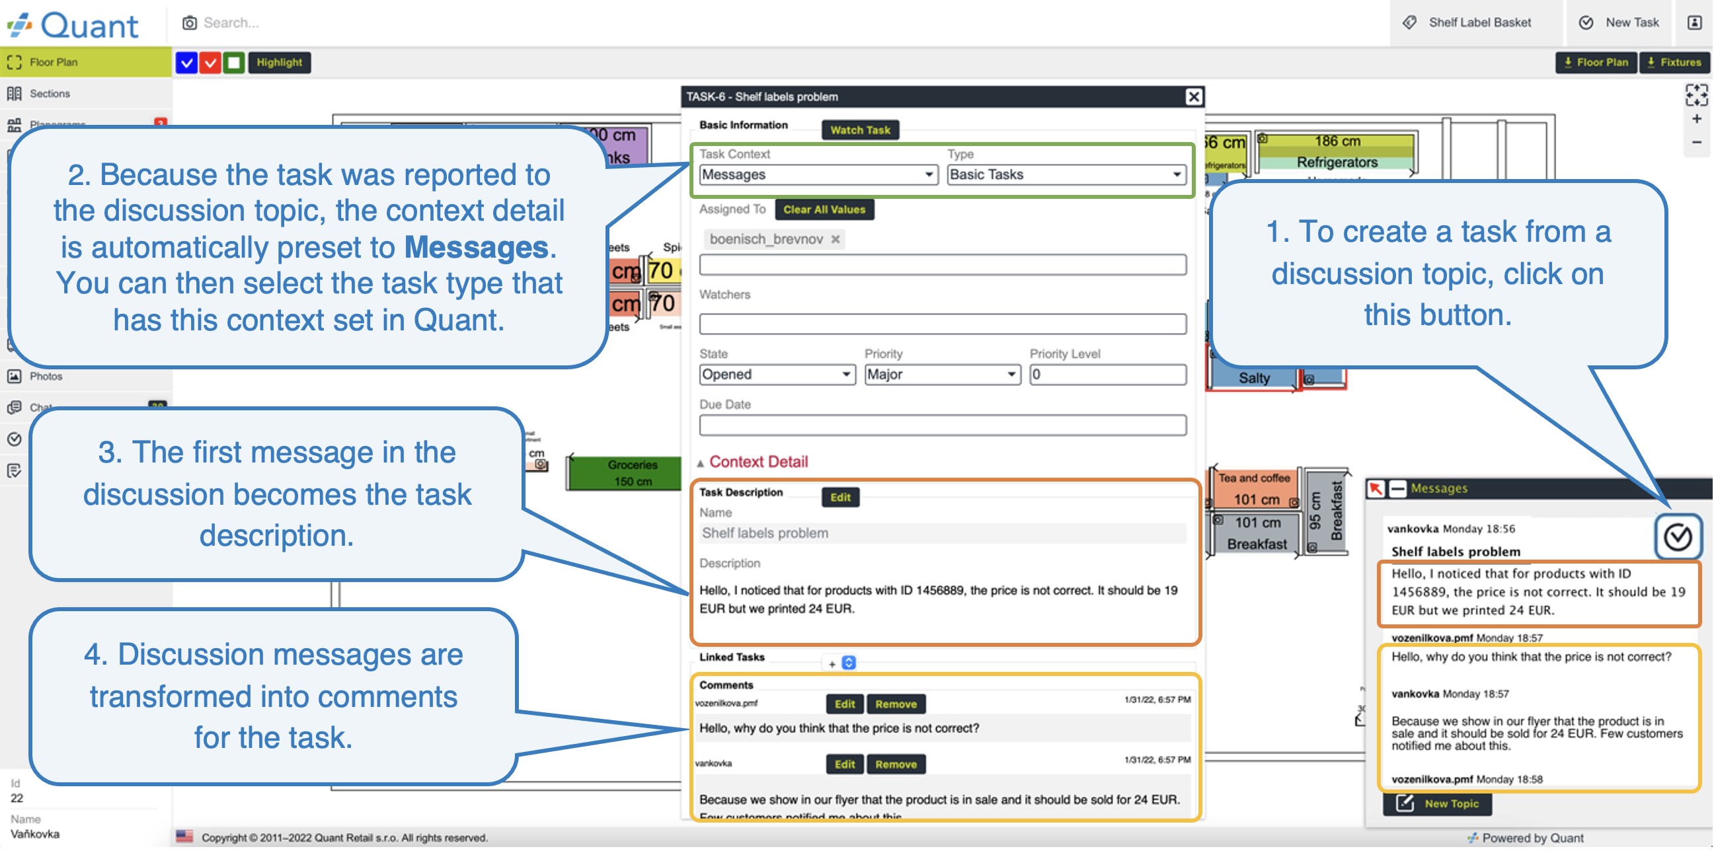
Task: Select the Groceries 150 cm fixture
Action: pyautogui.click(x=626, y=474)
